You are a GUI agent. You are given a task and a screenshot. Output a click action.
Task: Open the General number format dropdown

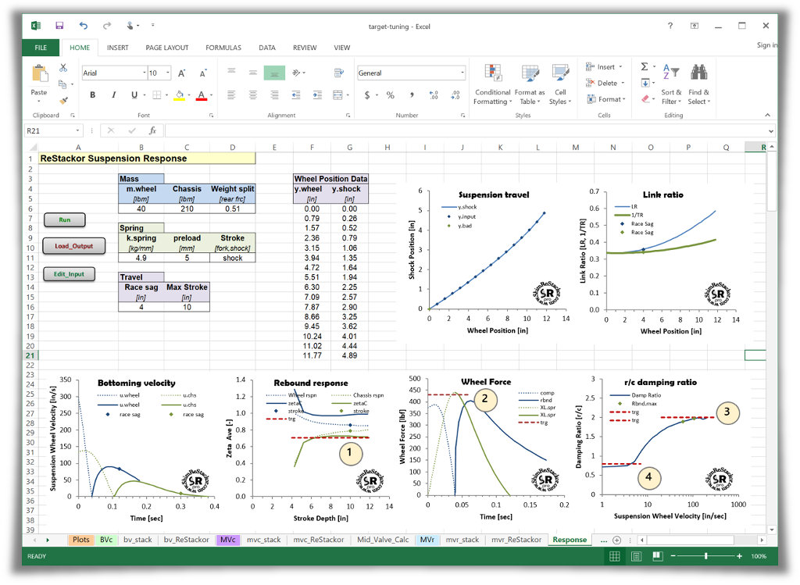(462, 73)
